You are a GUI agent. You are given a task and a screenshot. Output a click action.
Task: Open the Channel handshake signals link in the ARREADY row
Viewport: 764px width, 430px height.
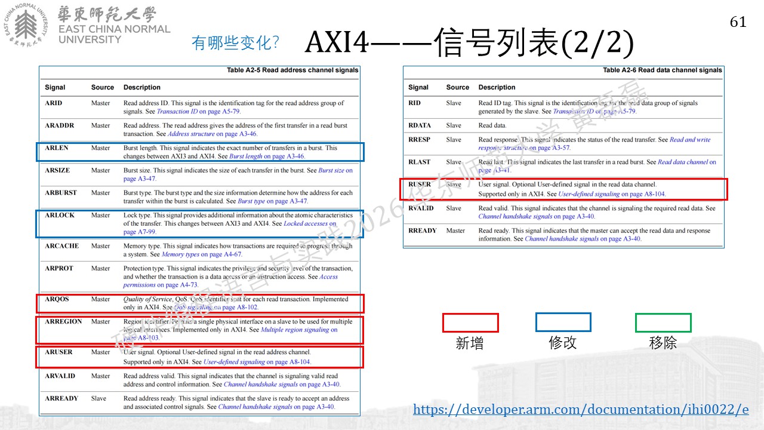[x=276, y=407]
